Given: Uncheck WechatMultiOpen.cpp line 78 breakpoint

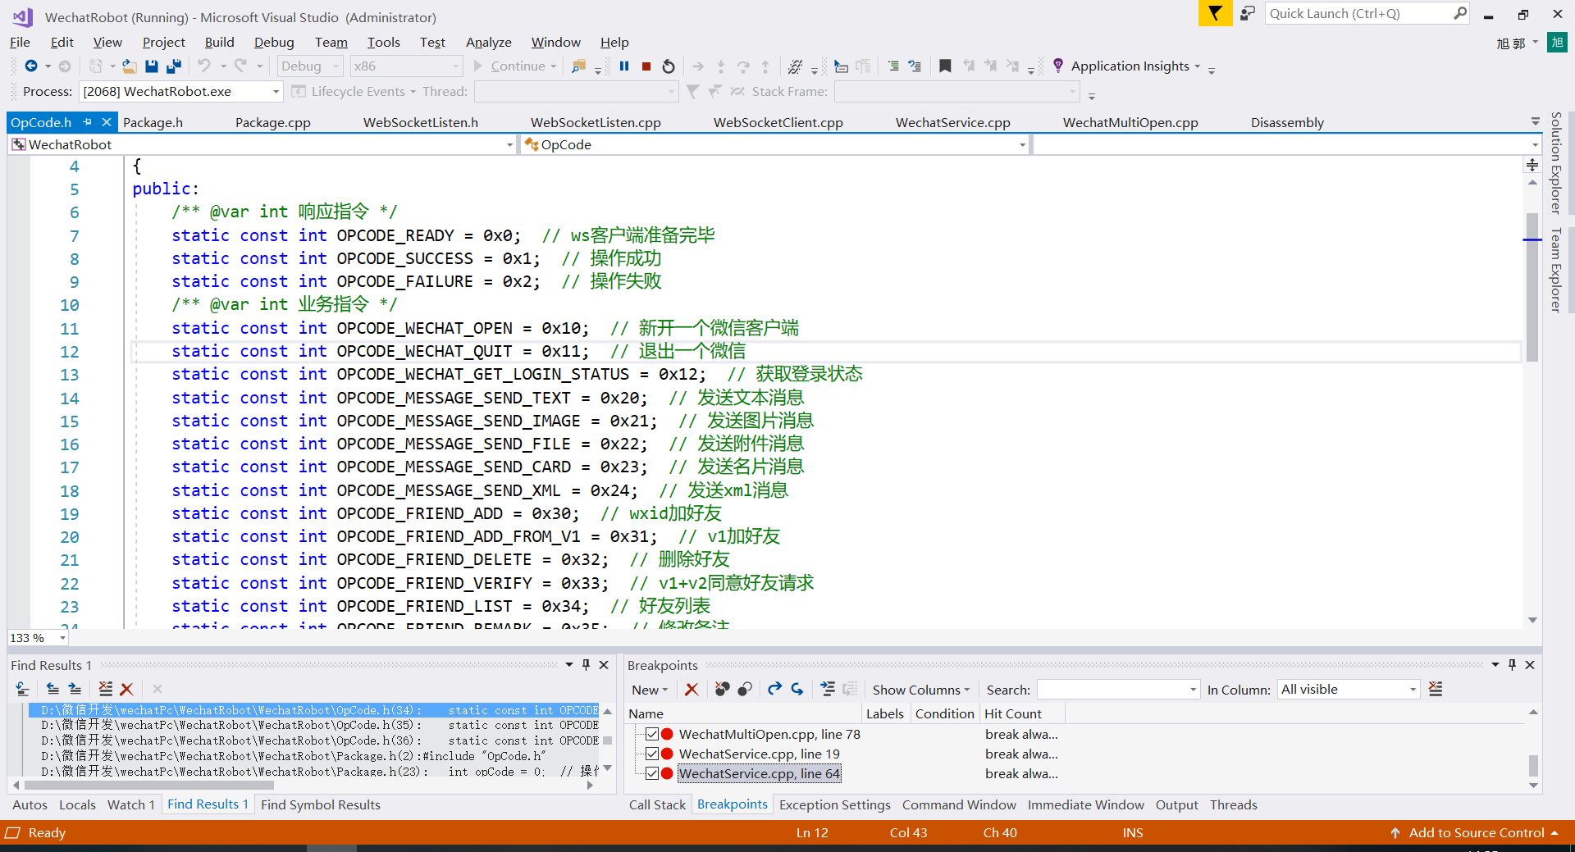Looking at the screenshot, I should point(652,734).
